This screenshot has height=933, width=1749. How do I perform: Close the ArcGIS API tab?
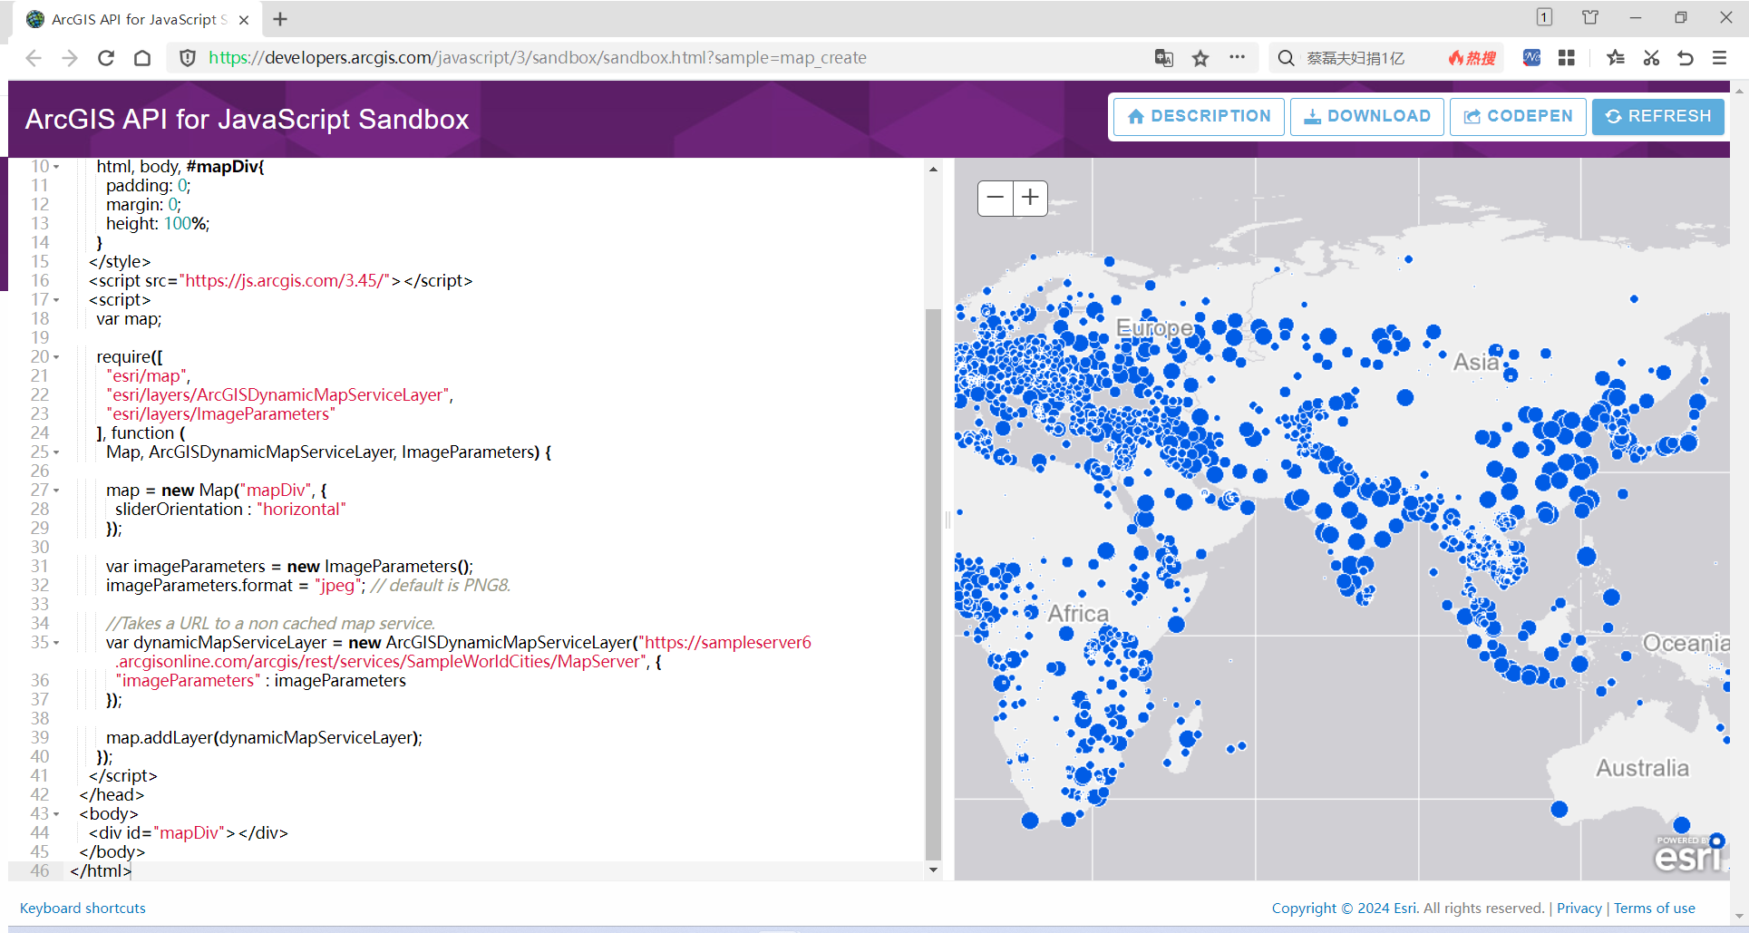point(244,19)
